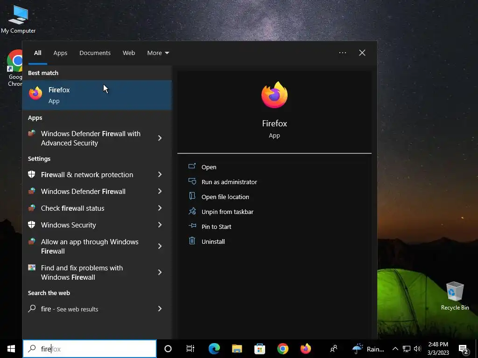Image resolution: width=478 pixels, height=358 pixels.
Task: Switch to the All tab
Action: (37, 53)
